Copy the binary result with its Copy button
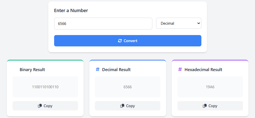This screenshot has height=118, width=255. [x=45, y=106]
